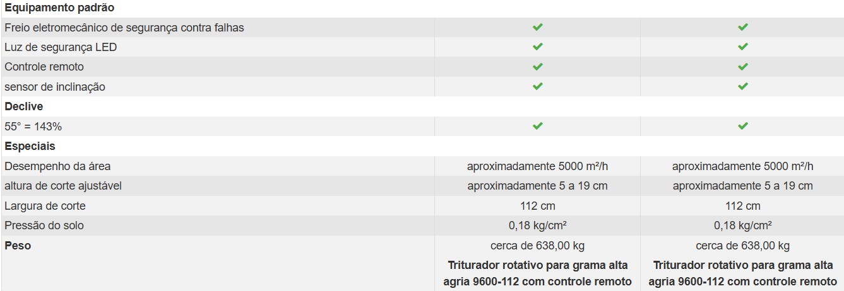Click the right column's 112 cm cutting width value
Image resolution: width=844 pixels, height=291 pixels.
click(743, 206)
